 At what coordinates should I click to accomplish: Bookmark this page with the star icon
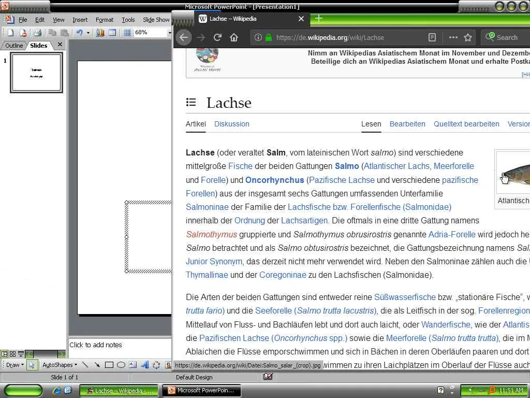coord(468,37)
